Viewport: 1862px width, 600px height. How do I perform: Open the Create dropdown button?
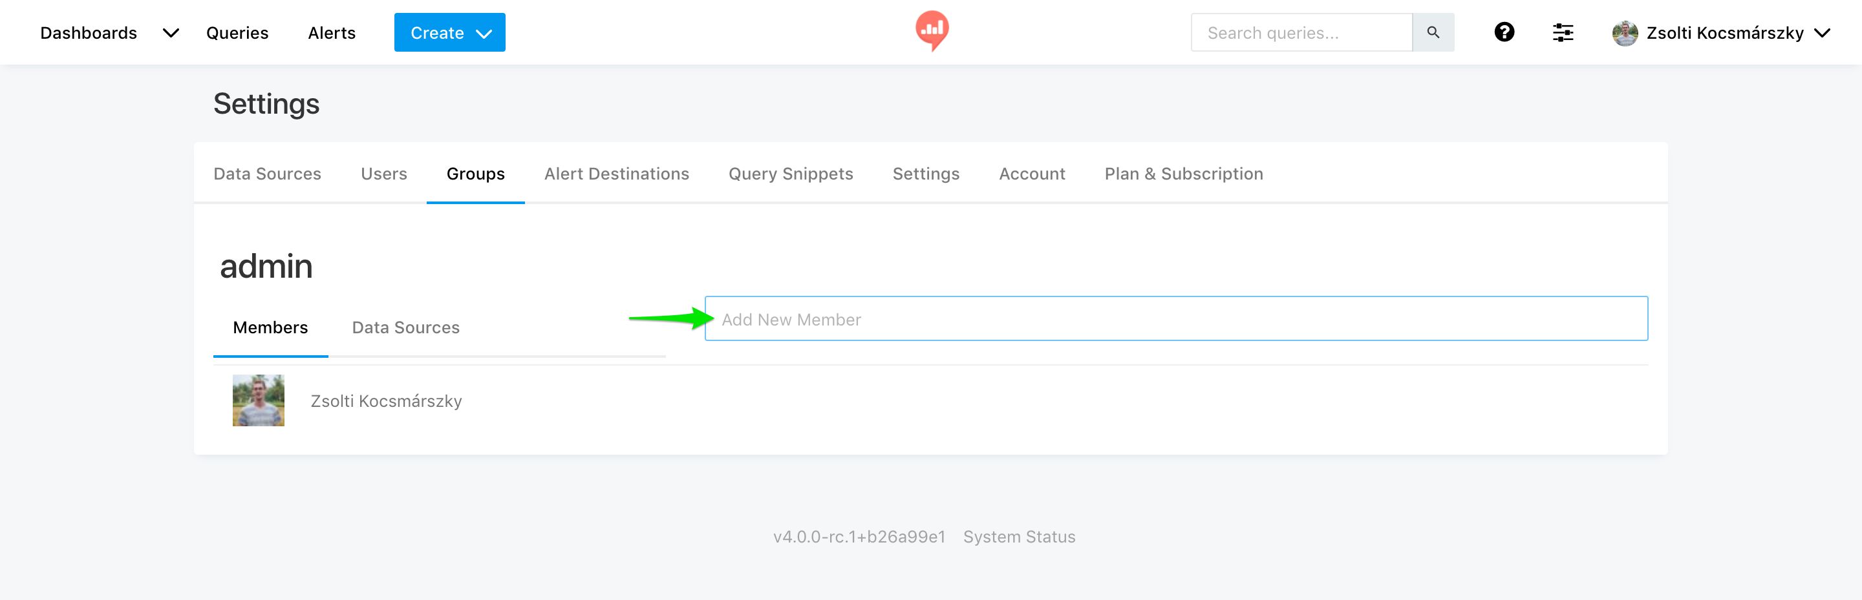449,32
